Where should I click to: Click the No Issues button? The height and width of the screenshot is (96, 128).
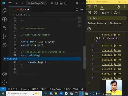pos(115,23)
